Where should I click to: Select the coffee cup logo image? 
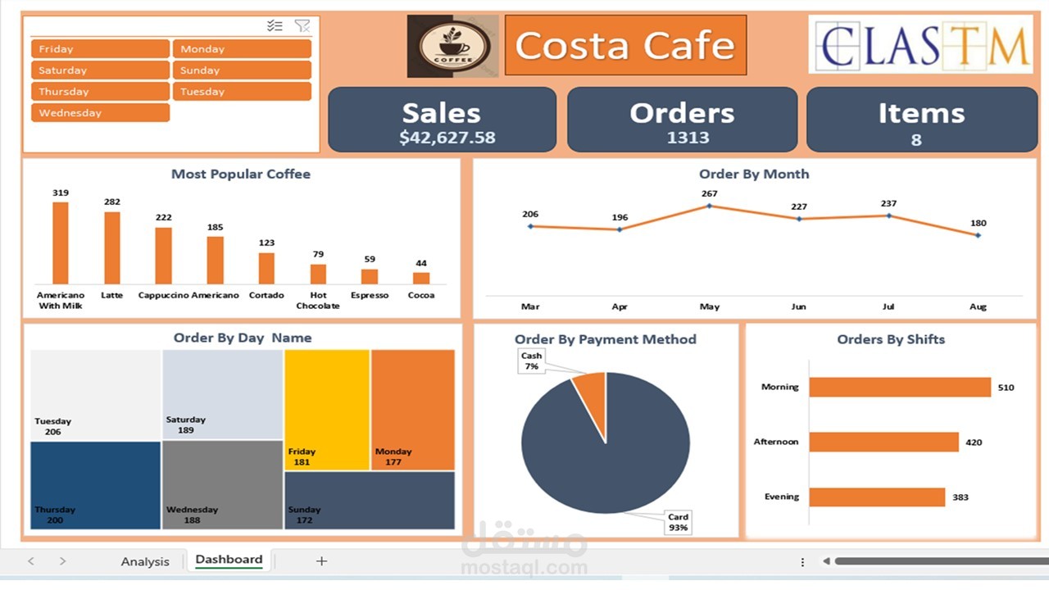click(452, 47)
